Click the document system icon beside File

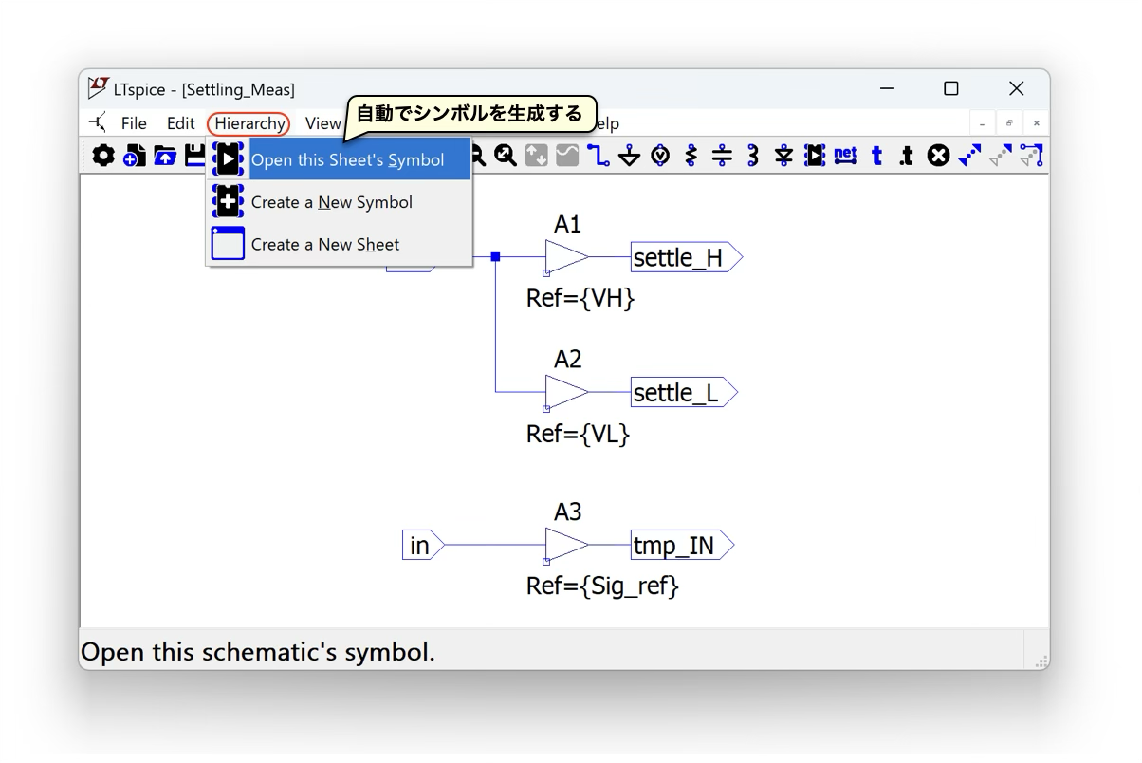point(99,123)
